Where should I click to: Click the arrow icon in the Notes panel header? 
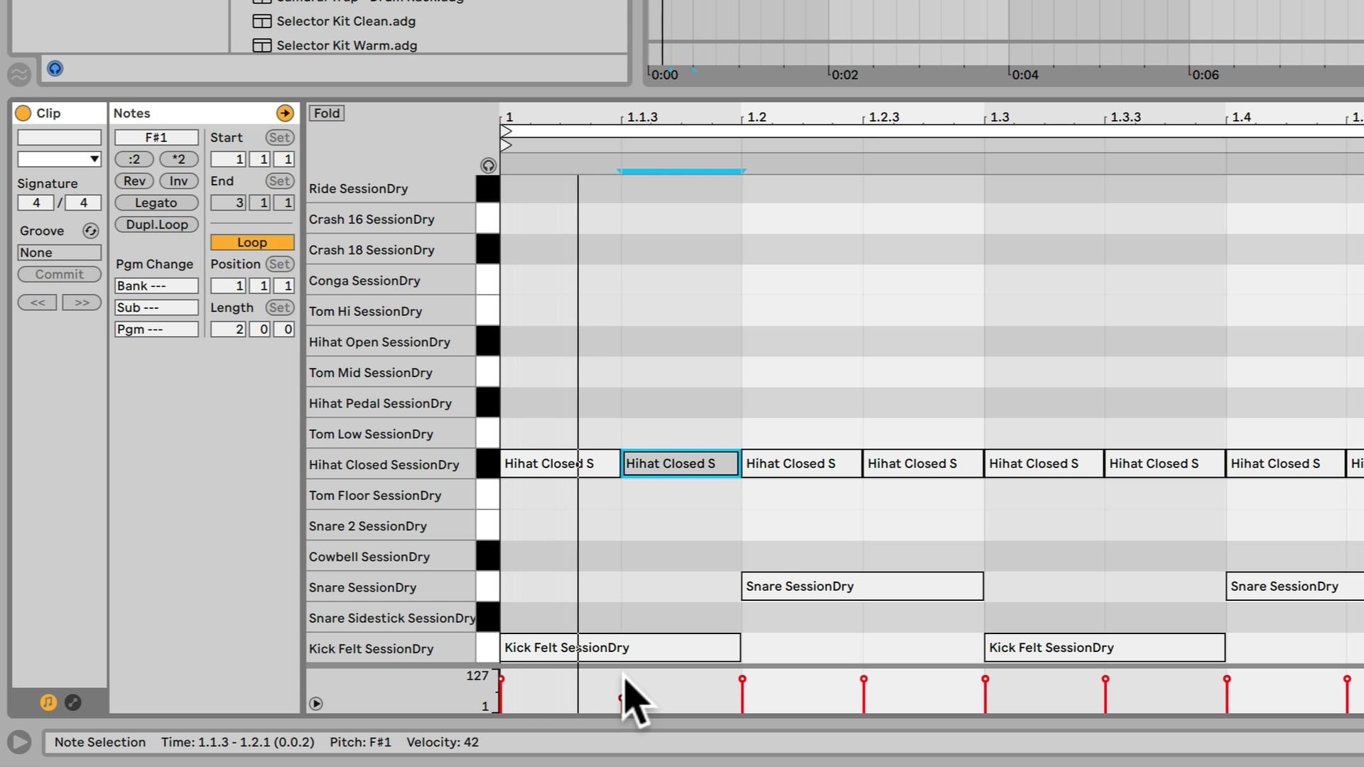[x=284, y=112]
